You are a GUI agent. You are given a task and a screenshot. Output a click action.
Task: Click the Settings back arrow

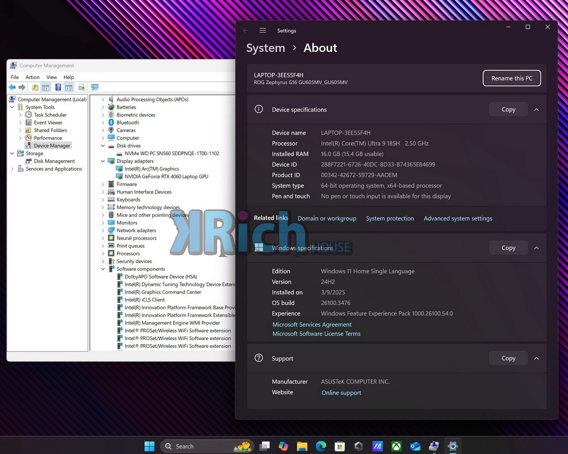(245, 31)
